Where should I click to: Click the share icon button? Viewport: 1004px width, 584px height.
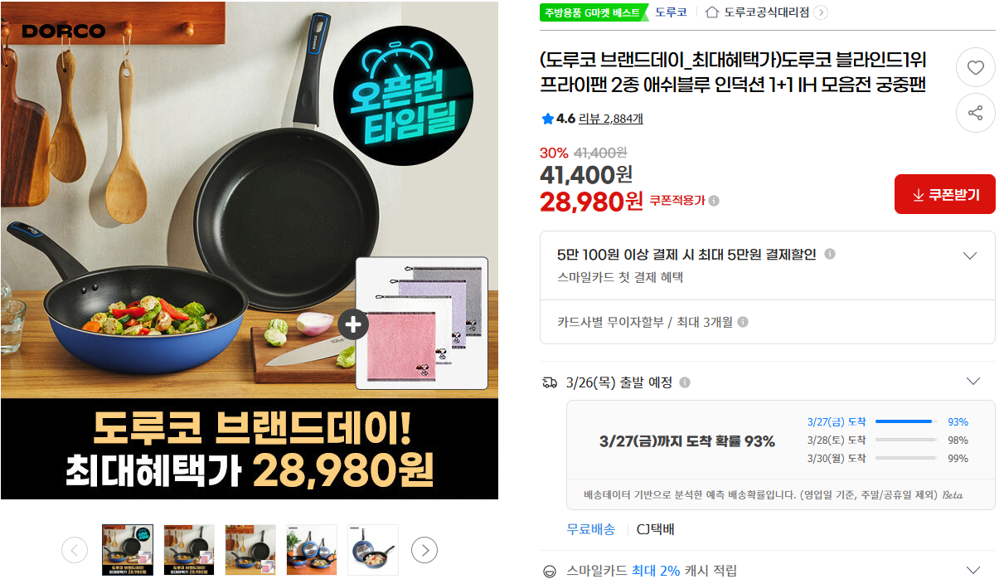click(x=976, y=114)
